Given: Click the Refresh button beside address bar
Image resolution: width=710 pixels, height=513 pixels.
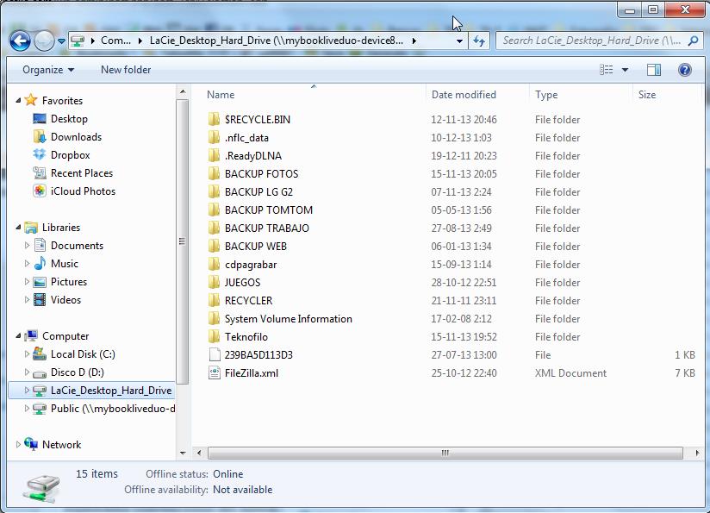Looking at the screenshot, I should 480,41.
